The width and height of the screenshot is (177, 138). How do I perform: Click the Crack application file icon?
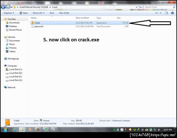pos(32,23)
